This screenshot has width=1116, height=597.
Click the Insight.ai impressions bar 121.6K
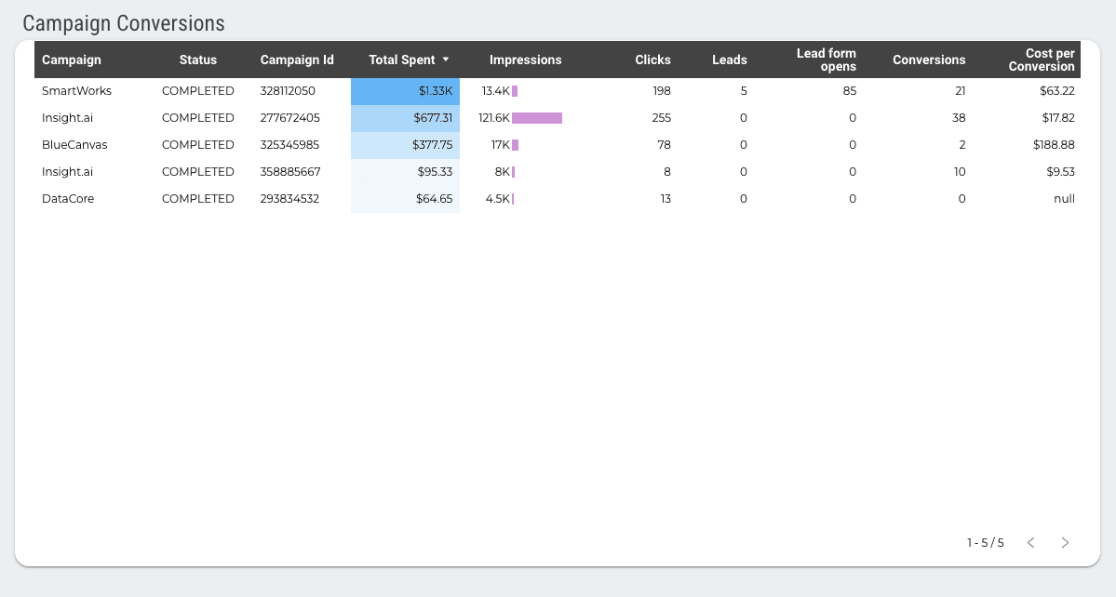tap(537, 118)
